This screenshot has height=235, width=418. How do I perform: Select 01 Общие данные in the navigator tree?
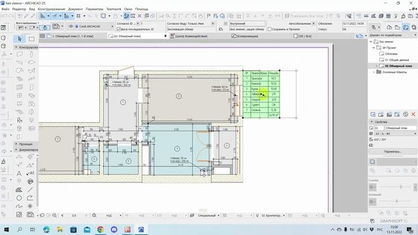point(396,60)
